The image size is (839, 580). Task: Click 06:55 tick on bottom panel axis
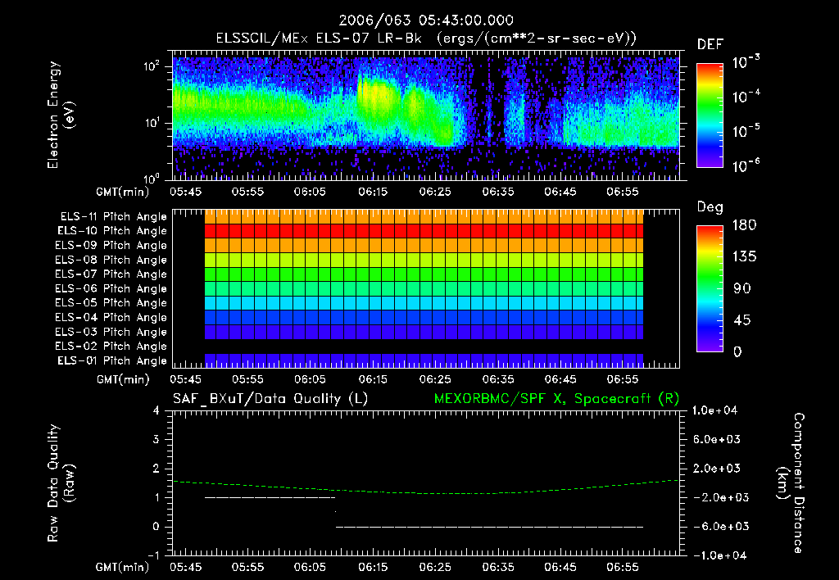[x=622, y=567]
